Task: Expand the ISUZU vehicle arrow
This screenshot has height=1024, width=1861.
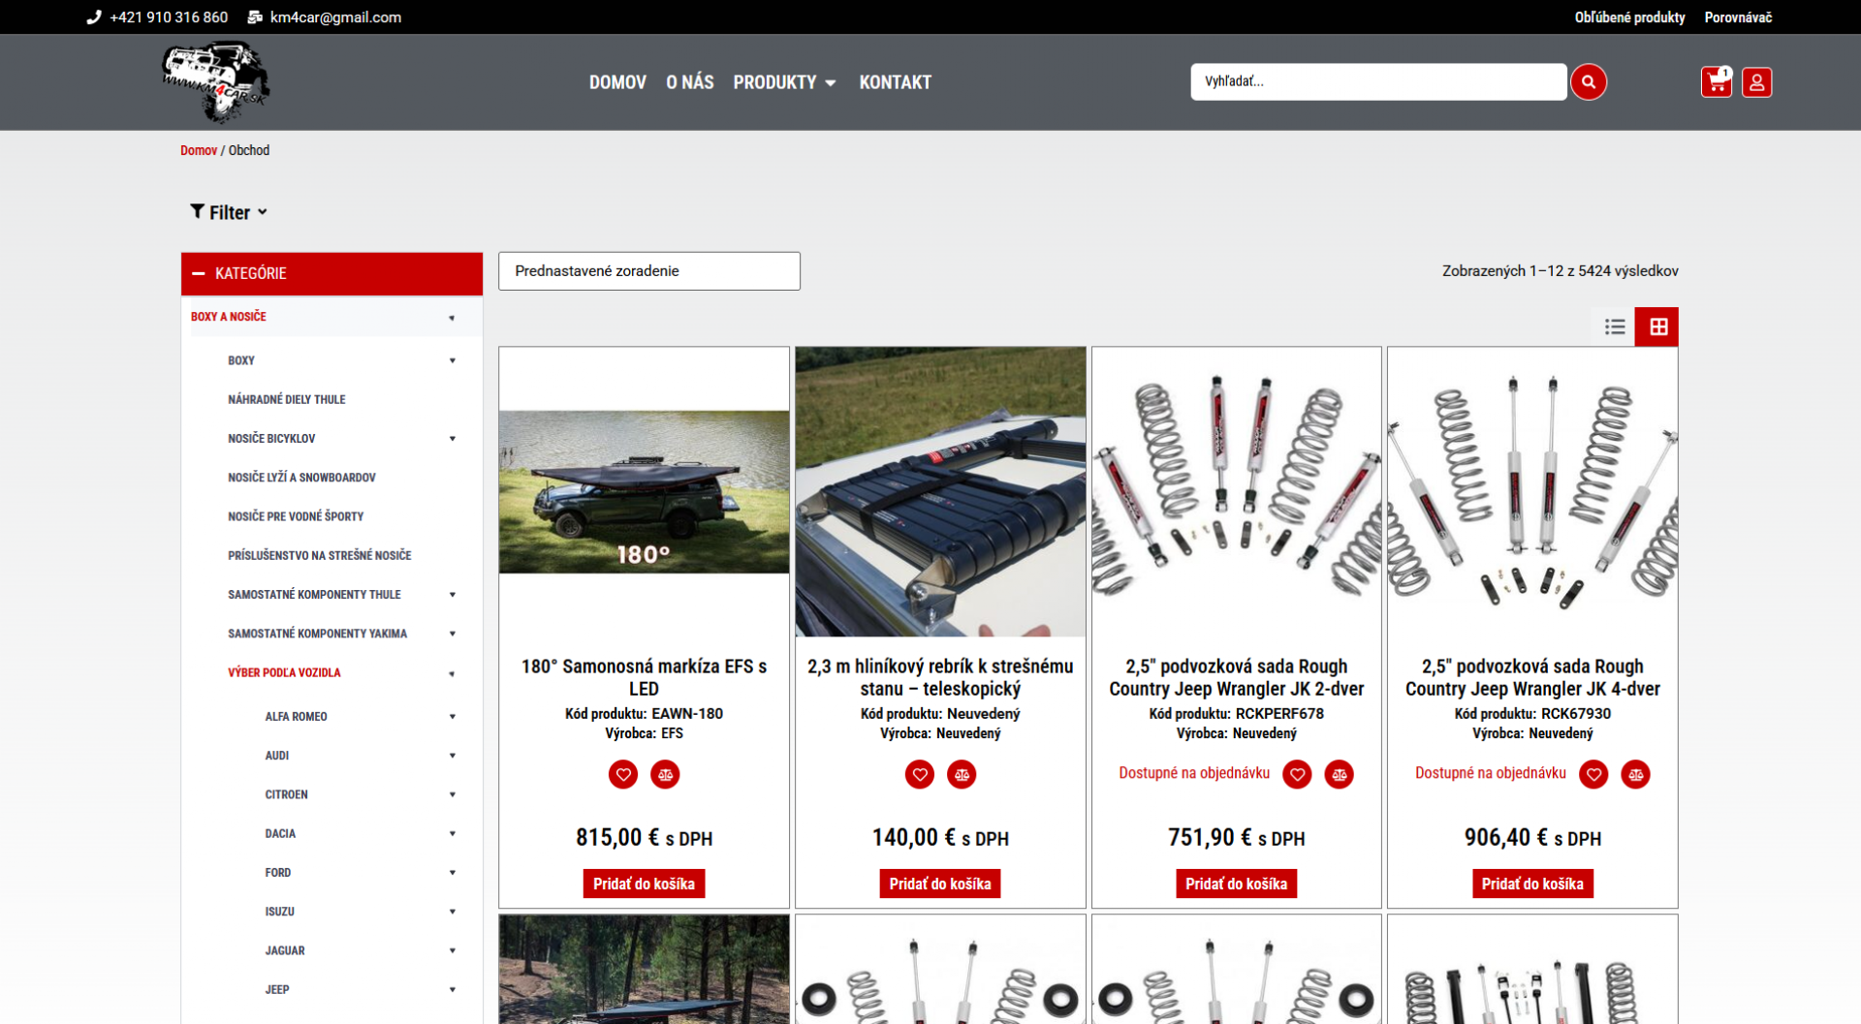Action: [x=452, y=912]
